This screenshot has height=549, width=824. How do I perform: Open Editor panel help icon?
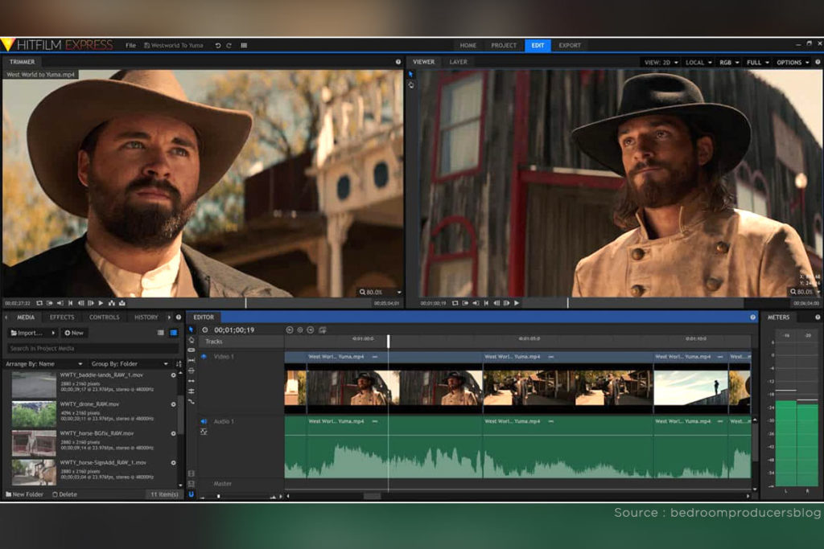click(x=752, y=317)
